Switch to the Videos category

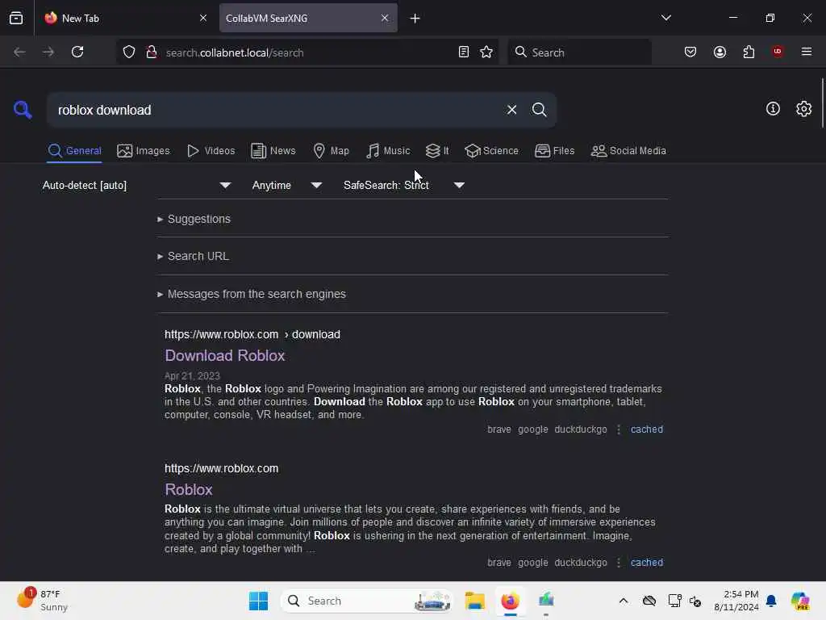coord(211,151)
